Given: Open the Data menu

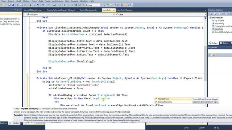Looking at the screenshot, I should (x=41, y=1).
